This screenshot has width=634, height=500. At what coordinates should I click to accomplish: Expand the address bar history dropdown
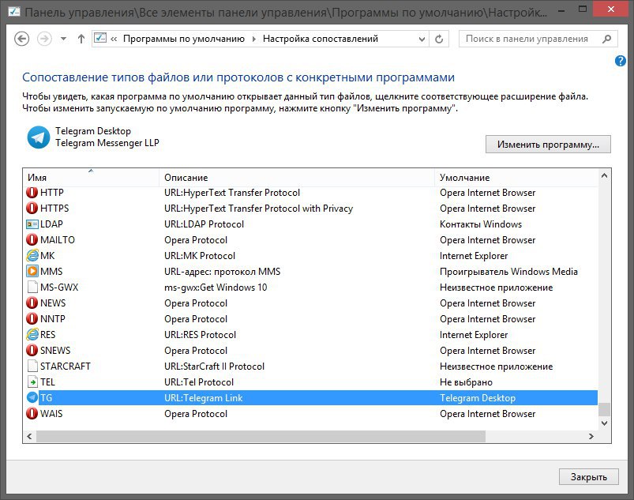(x=422, y=39)
